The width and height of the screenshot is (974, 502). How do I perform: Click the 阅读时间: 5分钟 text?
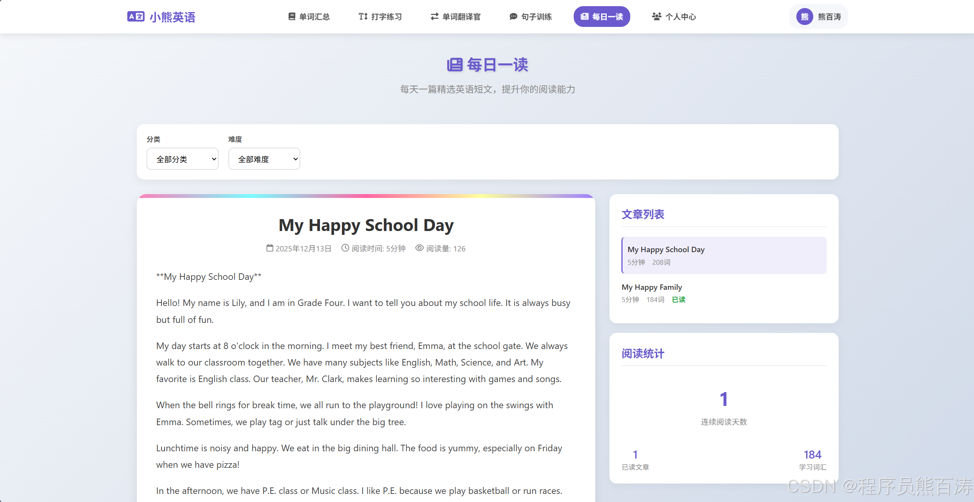(x=378, y=249)
